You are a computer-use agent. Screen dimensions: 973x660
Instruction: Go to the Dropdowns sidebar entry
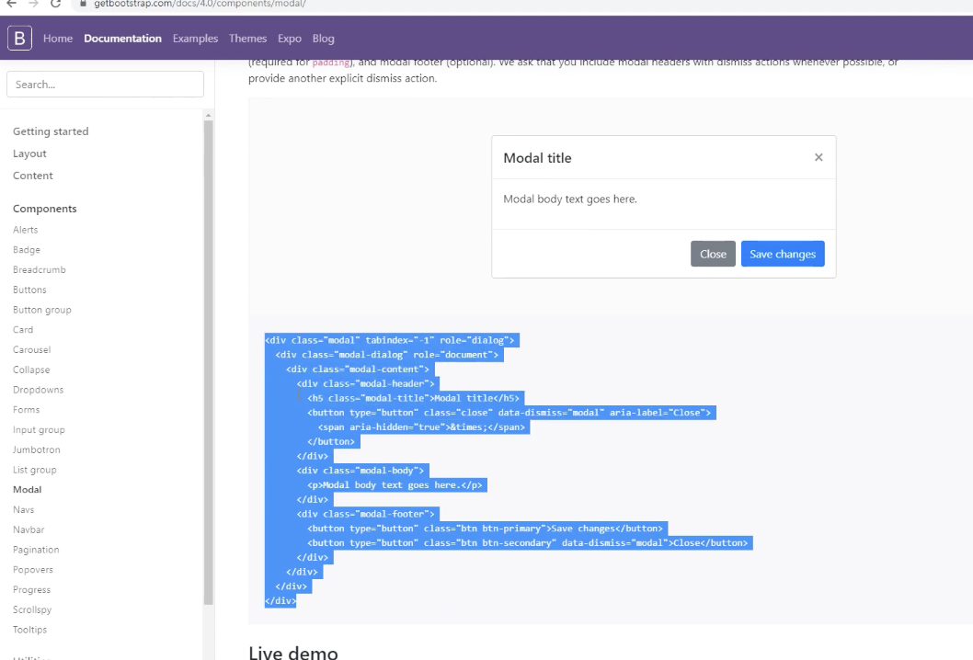38,389
